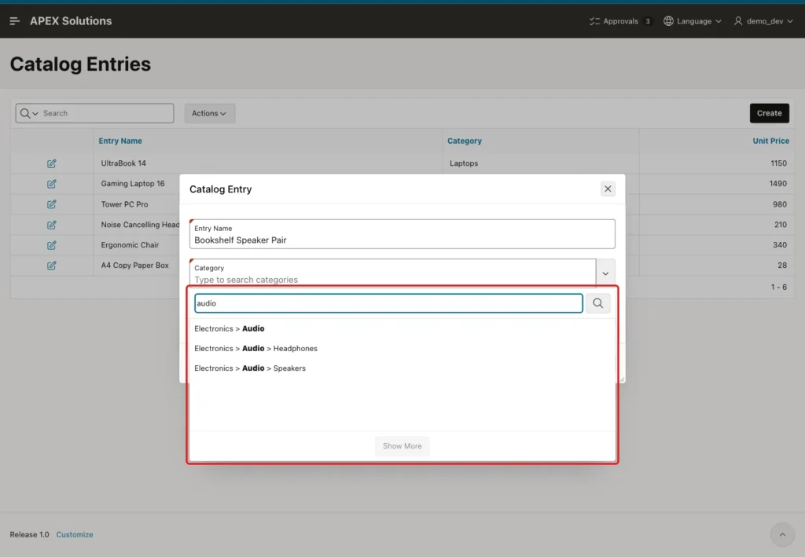This screenshot has width=805, height=557.
Task: Close the Catalog Entry dialog
Action: click(608, 189)
